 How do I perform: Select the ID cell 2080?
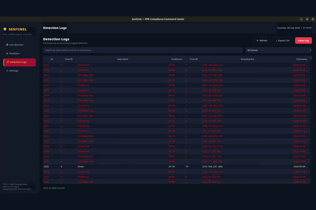pyautogui.click(x=52, y=106)
